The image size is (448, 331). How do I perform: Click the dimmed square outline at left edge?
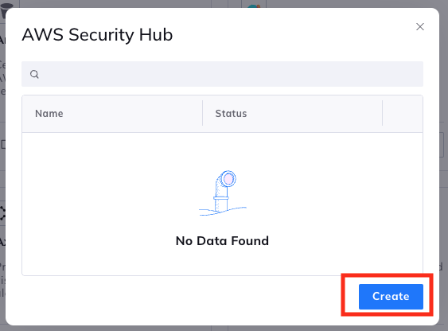tap(3, 145)
